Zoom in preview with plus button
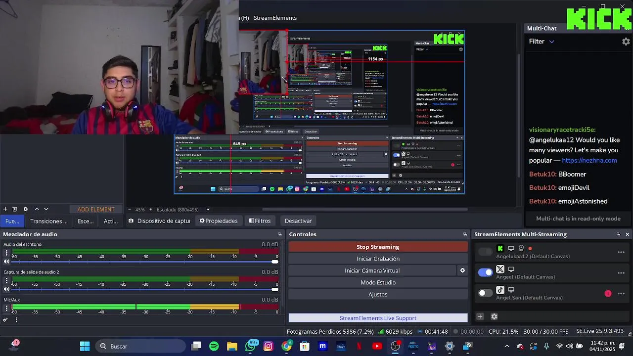The width and height of the screenshot is (633, 356). pos(151,210)
